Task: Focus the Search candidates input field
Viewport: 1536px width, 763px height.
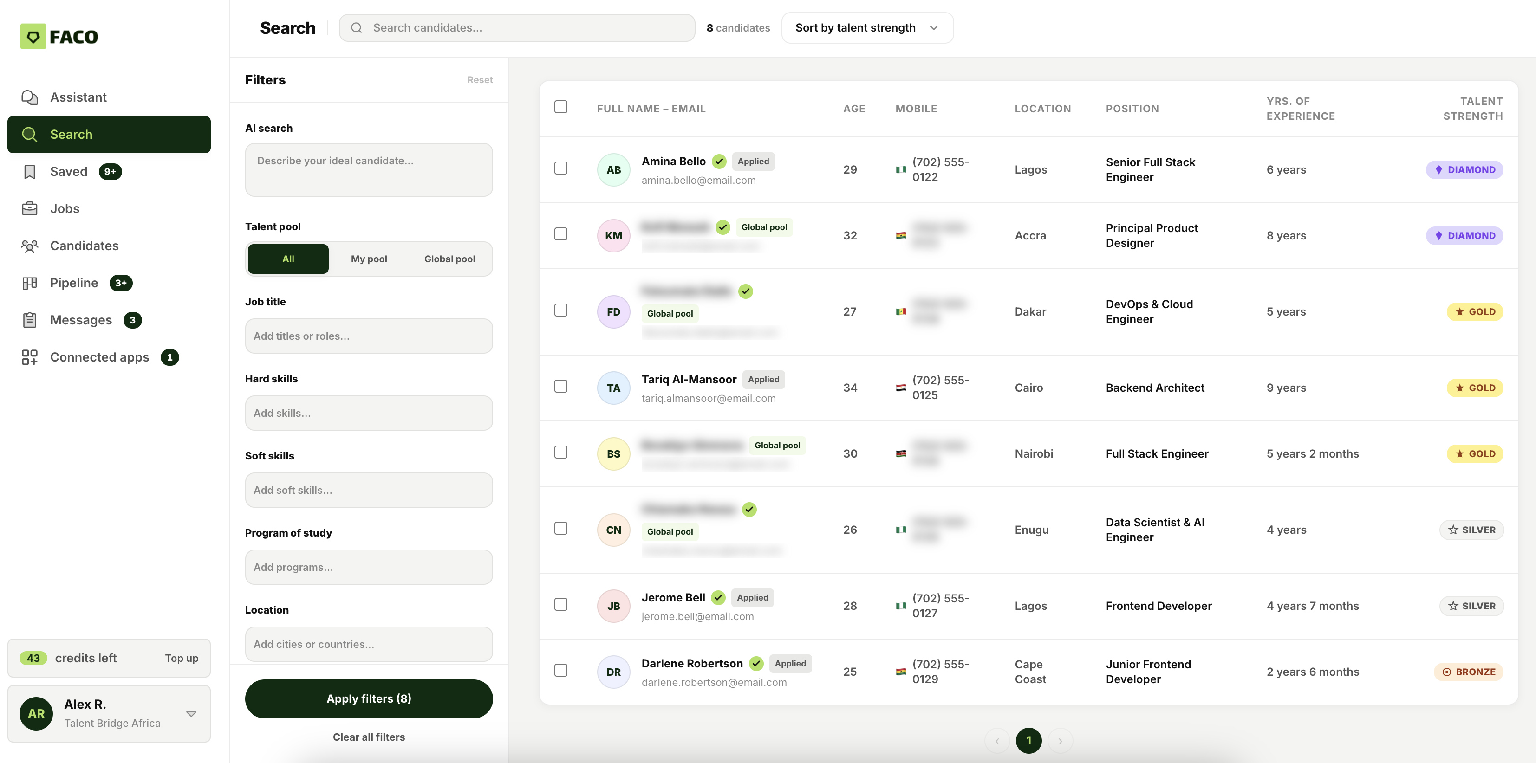Action: coord(517,28)
